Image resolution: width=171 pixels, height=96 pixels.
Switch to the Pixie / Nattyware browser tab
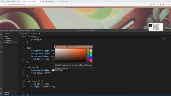click(x=49, y=2)
